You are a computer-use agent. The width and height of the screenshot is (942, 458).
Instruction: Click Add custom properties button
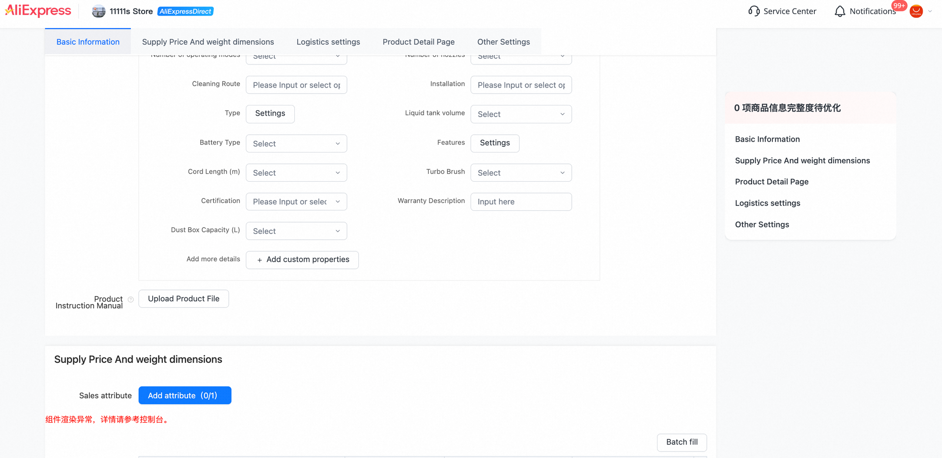point(302,260)
